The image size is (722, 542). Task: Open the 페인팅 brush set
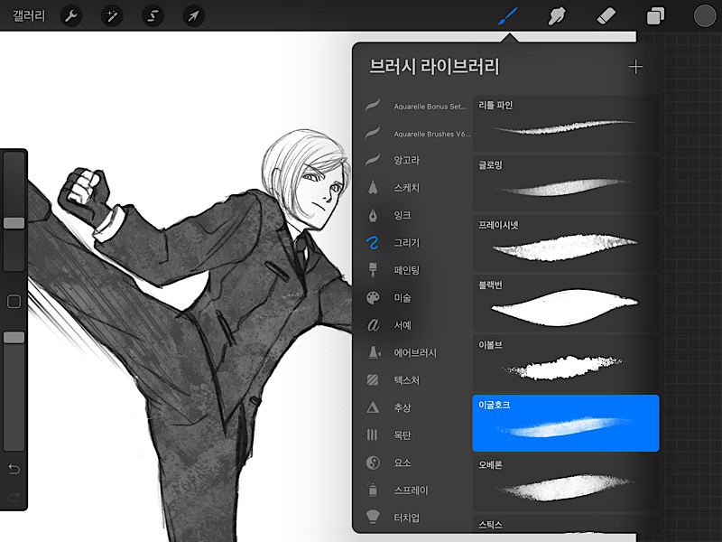coord(417,270)
